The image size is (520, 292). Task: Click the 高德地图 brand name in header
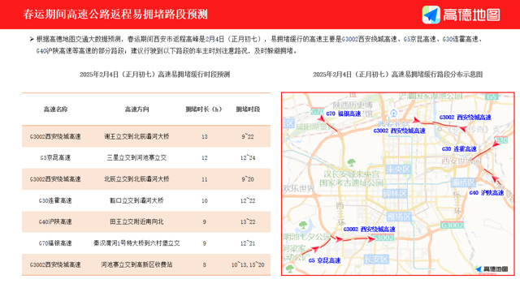coord(471,15)
